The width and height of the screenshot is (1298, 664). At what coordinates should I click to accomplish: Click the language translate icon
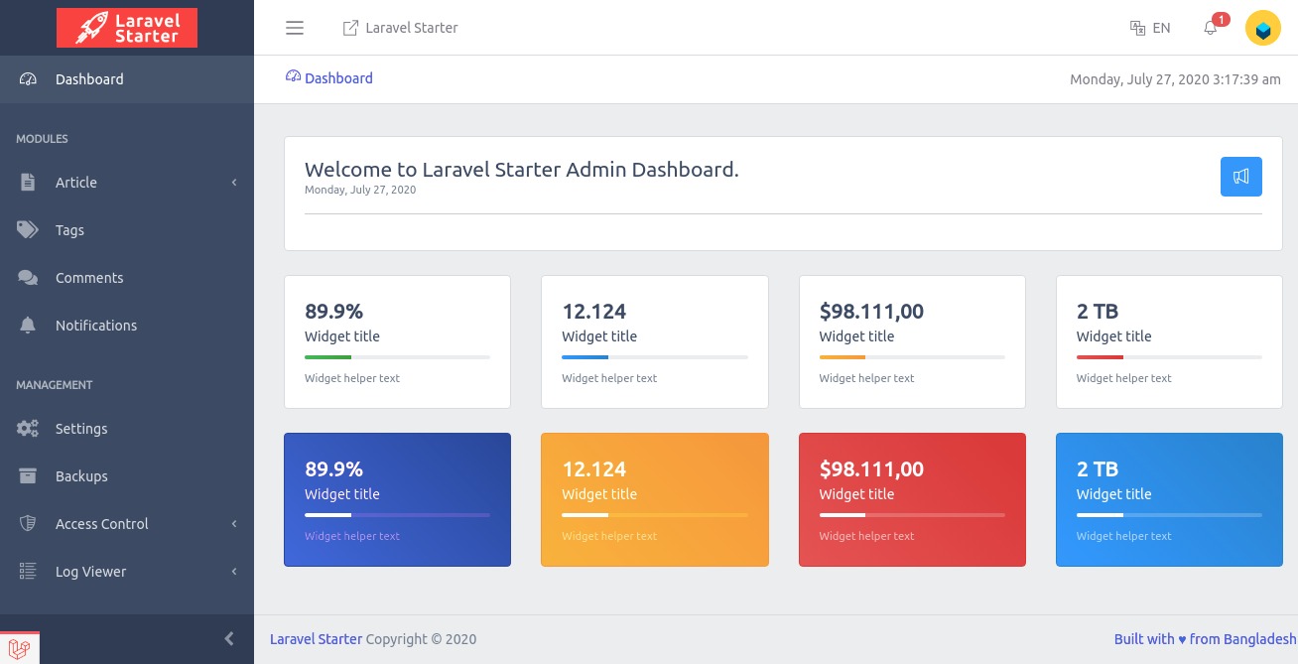tap(1138, 28)
